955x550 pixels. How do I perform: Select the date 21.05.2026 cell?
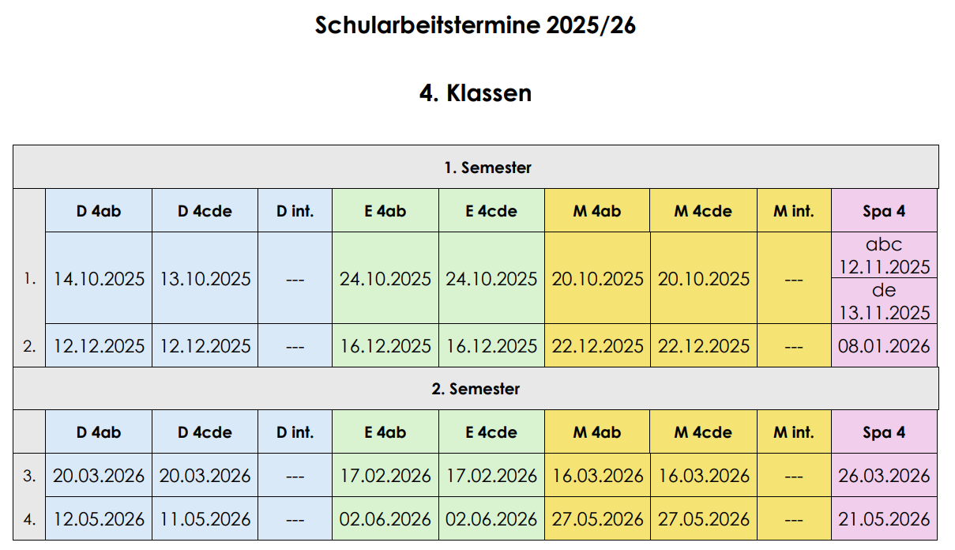click(x=884, y=519)
